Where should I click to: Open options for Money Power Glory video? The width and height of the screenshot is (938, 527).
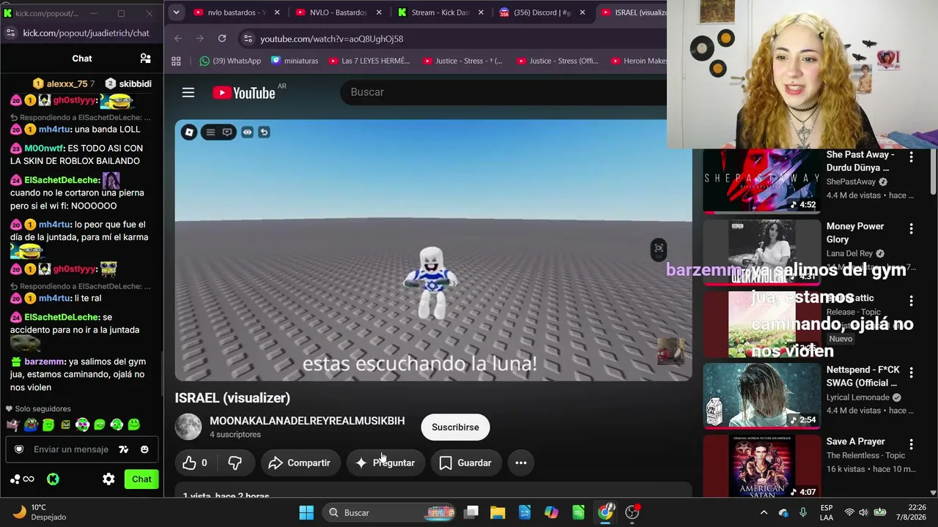[x=911, y=228]
